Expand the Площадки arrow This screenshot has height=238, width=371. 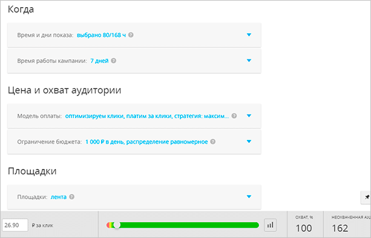coord(249,197)
